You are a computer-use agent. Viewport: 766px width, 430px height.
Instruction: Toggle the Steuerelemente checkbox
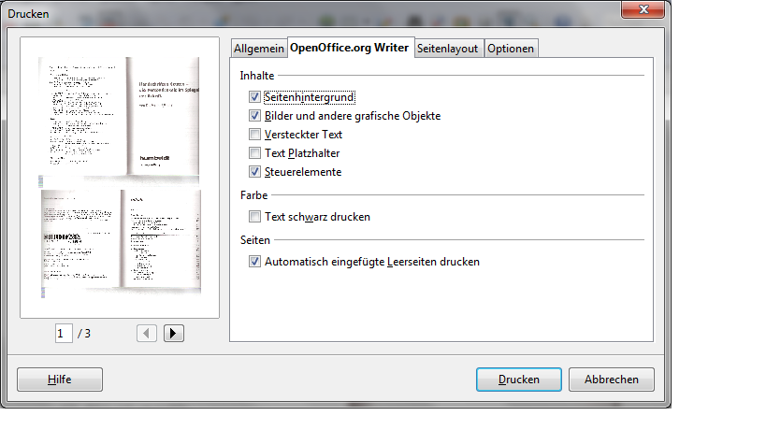[x=254, y=172]
